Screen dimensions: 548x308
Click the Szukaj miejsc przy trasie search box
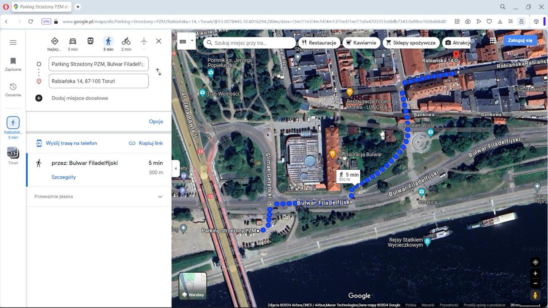pos(249,43)
